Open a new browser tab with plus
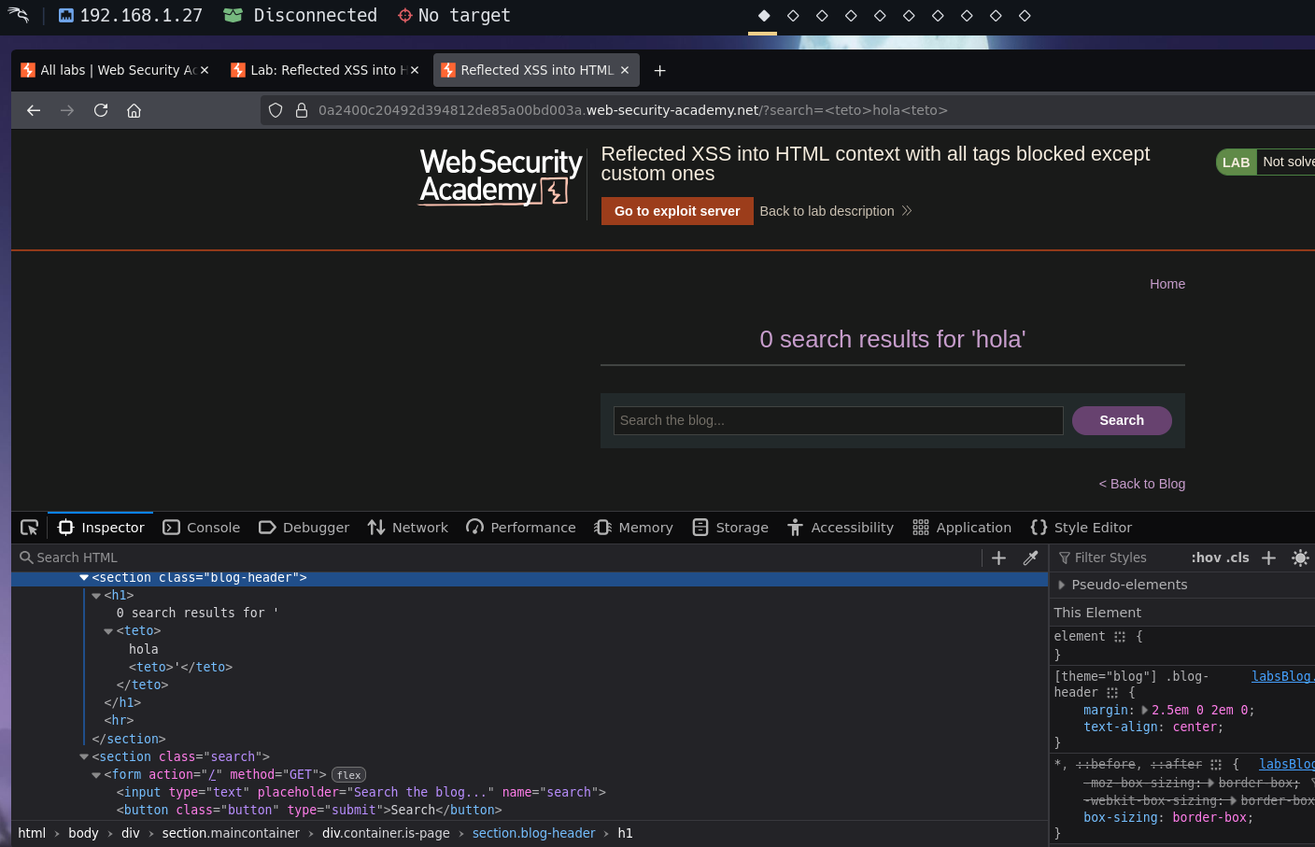1315x847 pixels. tap(659, 71)
